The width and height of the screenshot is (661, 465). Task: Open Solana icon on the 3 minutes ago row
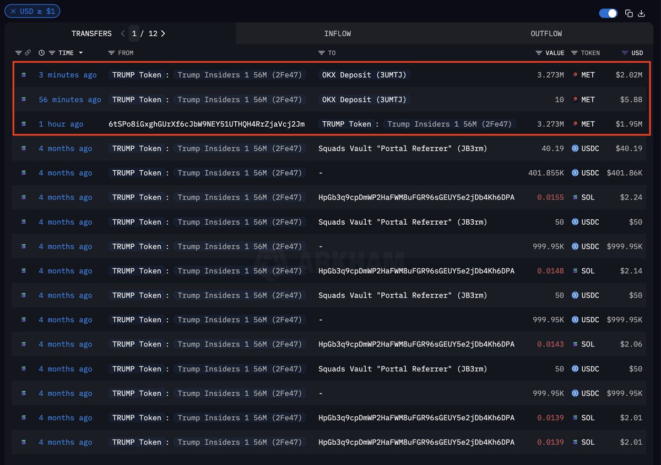point(23,75)
